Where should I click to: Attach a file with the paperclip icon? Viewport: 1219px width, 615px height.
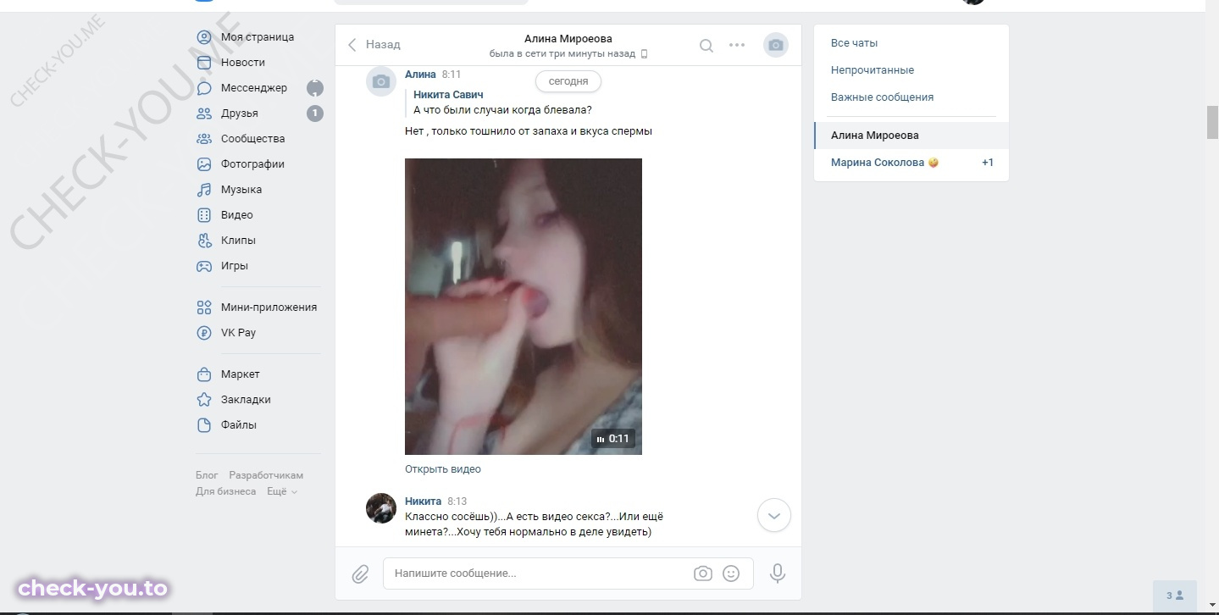click(x=360, y=573)
